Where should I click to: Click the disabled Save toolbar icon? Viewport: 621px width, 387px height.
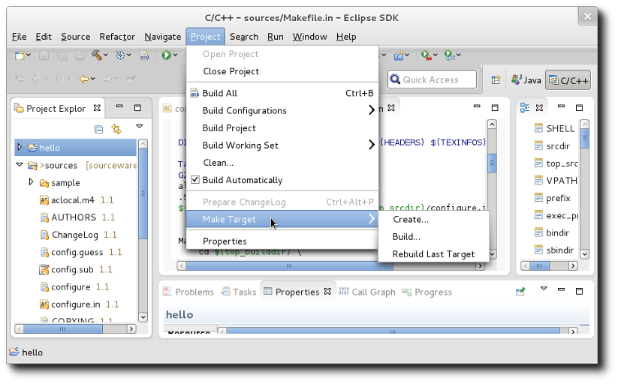pos(44,55)
